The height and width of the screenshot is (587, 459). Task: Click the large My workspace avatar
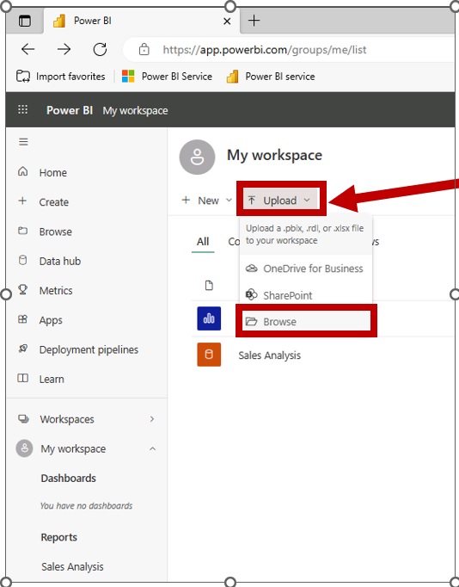click(197, 158)
